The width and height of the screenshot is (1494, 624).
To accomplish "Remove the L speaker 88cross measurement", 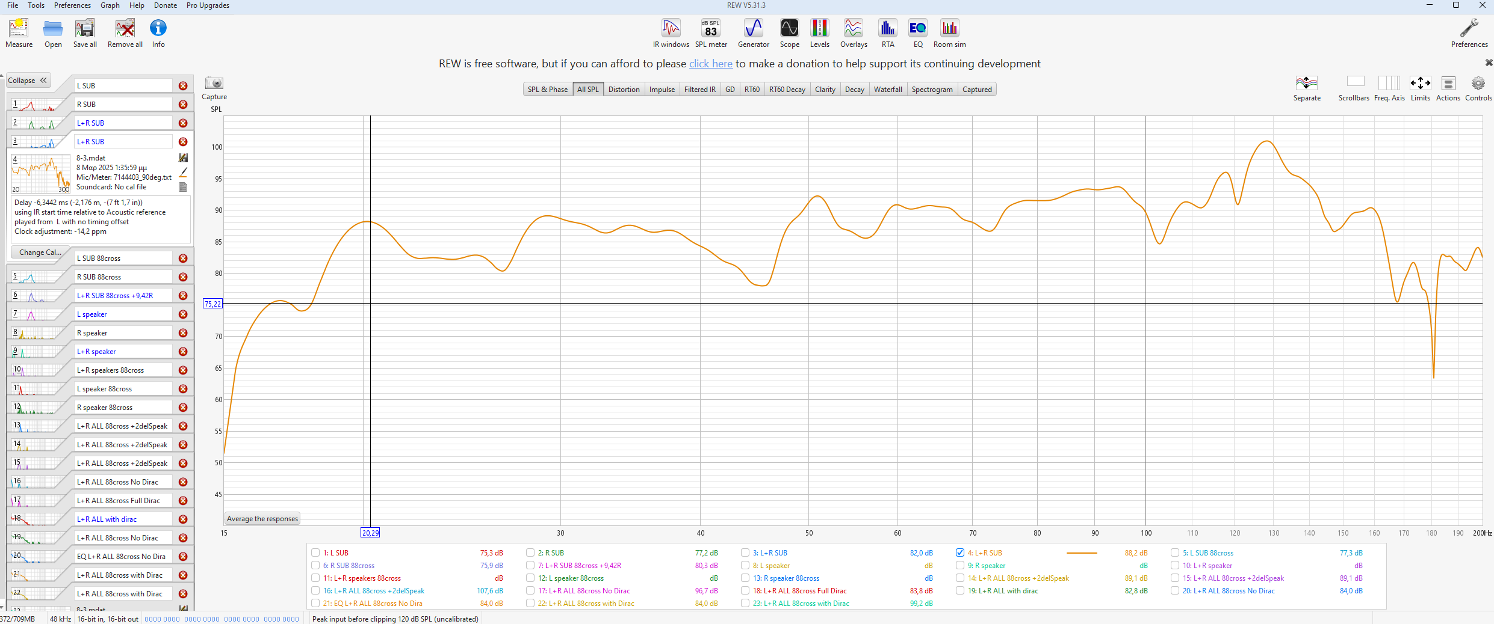I will (183, 389).
